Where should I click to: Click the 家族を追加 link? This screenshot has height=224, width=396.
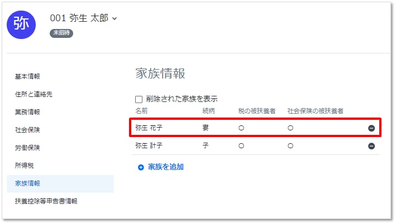[165, 167]
